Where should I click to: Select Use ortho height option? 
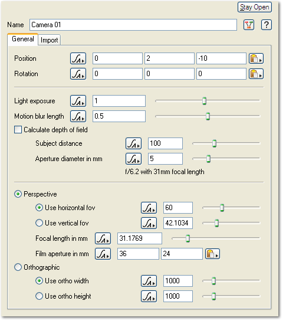click(39, 296)
